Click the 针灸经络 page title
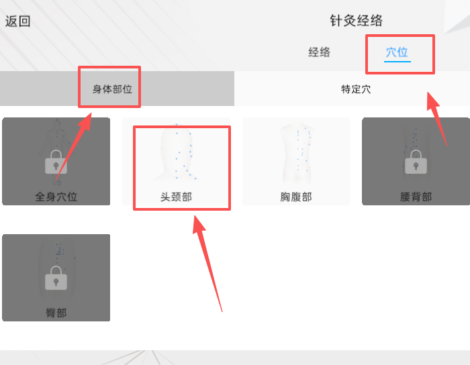The image size is (470, 365). coord(356,21)
